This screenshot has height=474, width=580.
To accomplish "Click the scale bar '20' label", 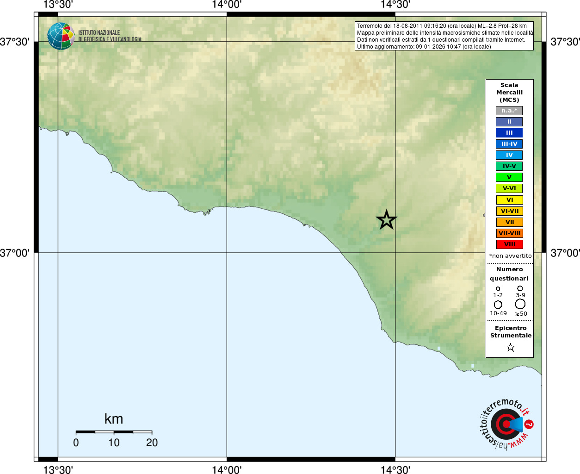I will (152, 443).
